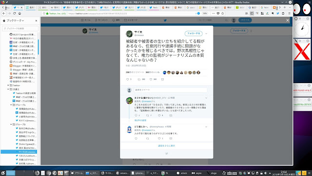
Task: Toggle the sidebar icon in Firefox toolbar
Action: pos(252,13)
